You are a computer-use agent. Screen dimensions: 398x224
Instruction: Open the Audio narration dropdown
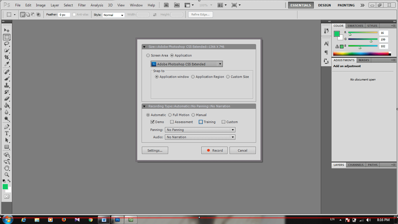[x=200, y=137]
